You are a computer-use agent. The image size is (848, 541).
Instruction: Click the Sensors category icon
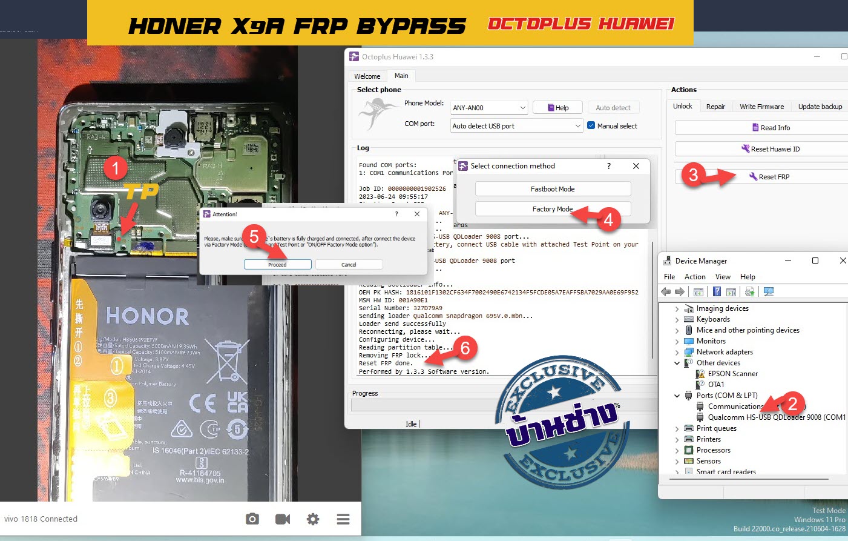(689, 461)
